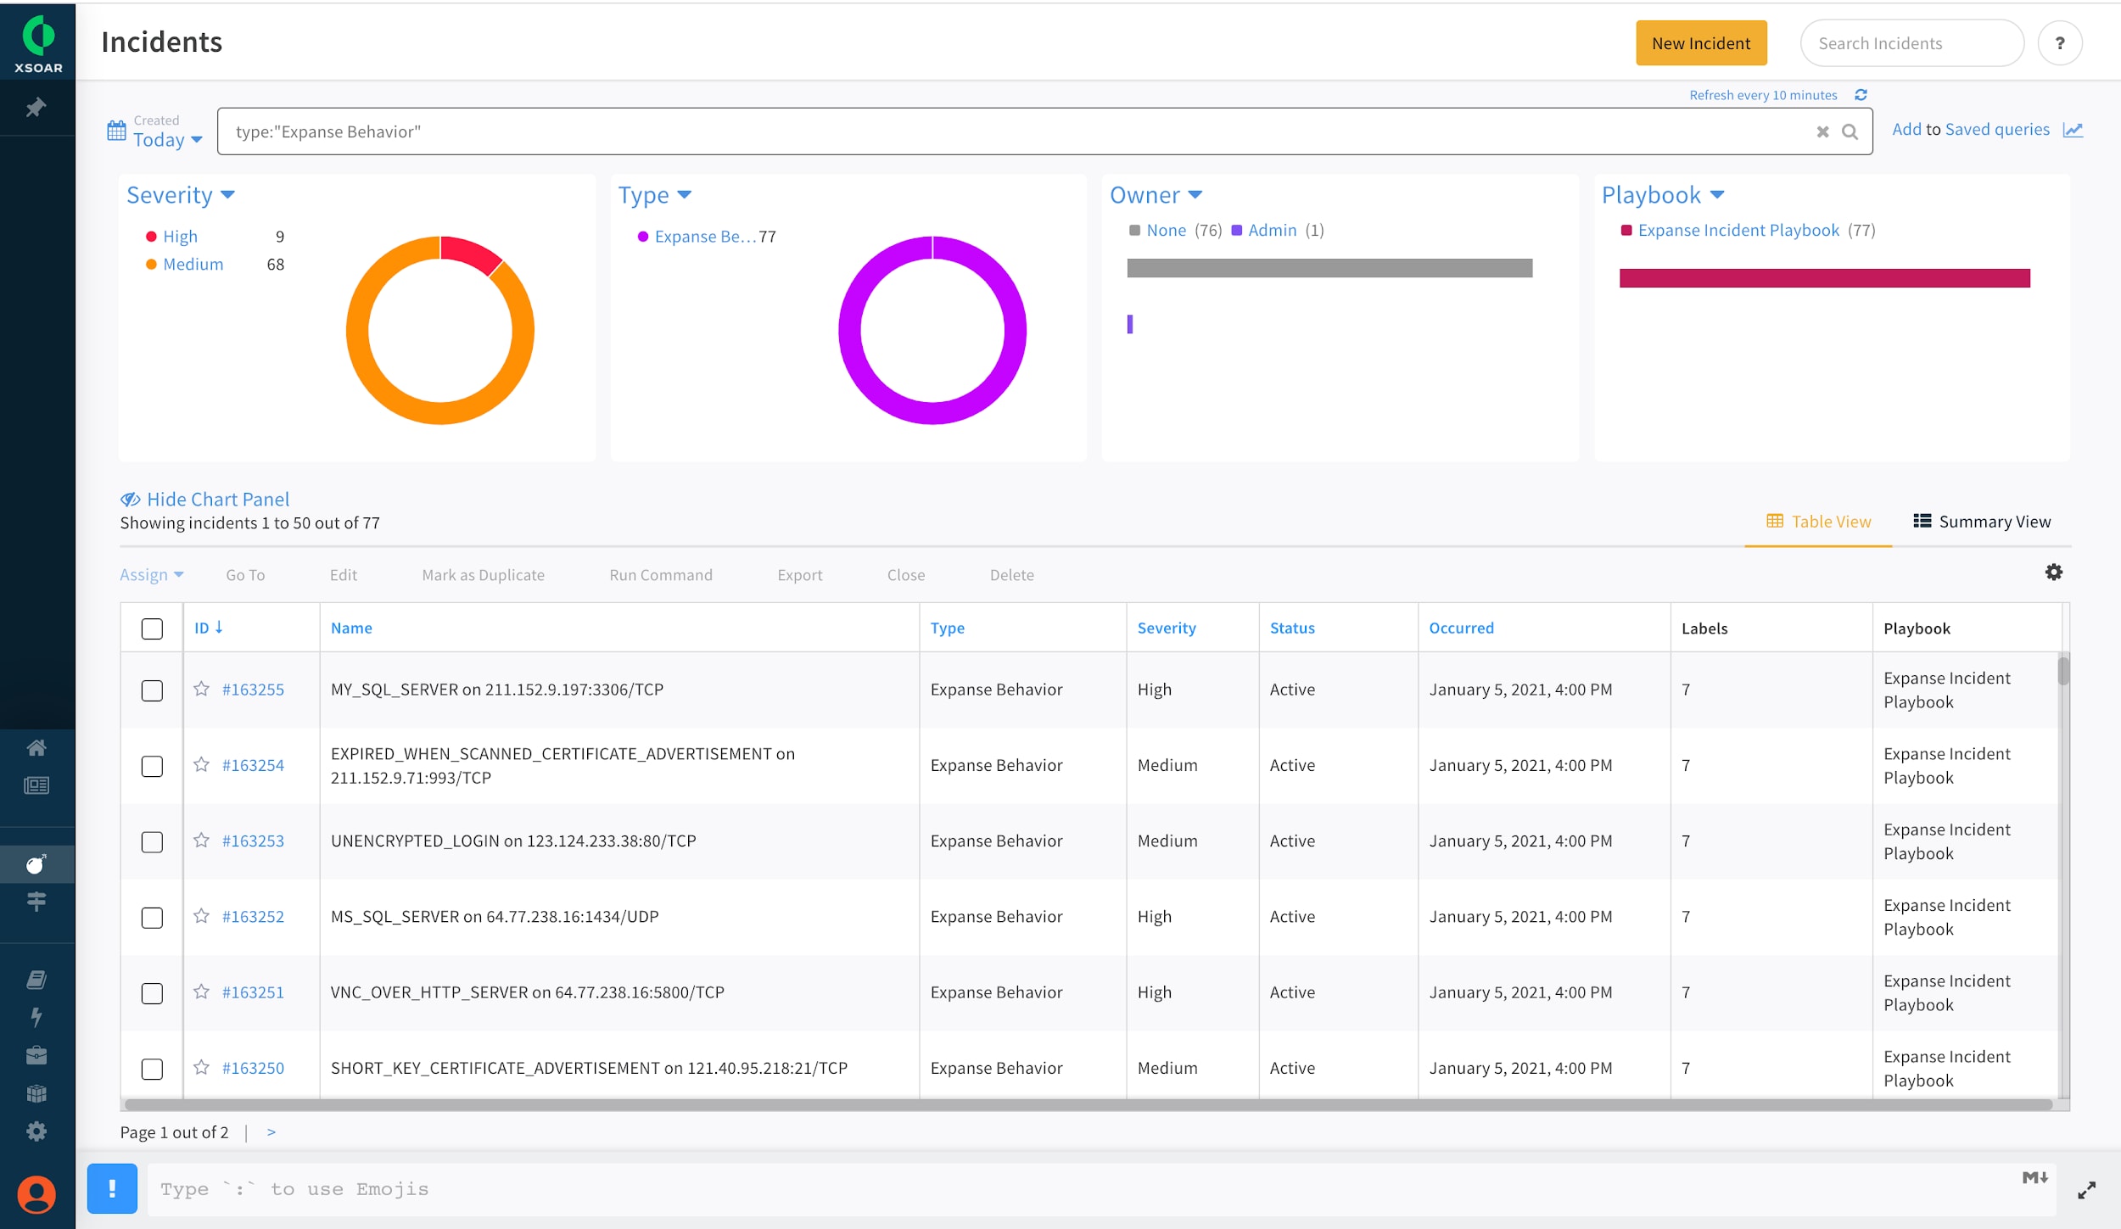This screenshot has height=1229, width=2121.
Task: Click the chart icon beside Saved queries
Action: pyautogui.click(x=2073, y=130)
